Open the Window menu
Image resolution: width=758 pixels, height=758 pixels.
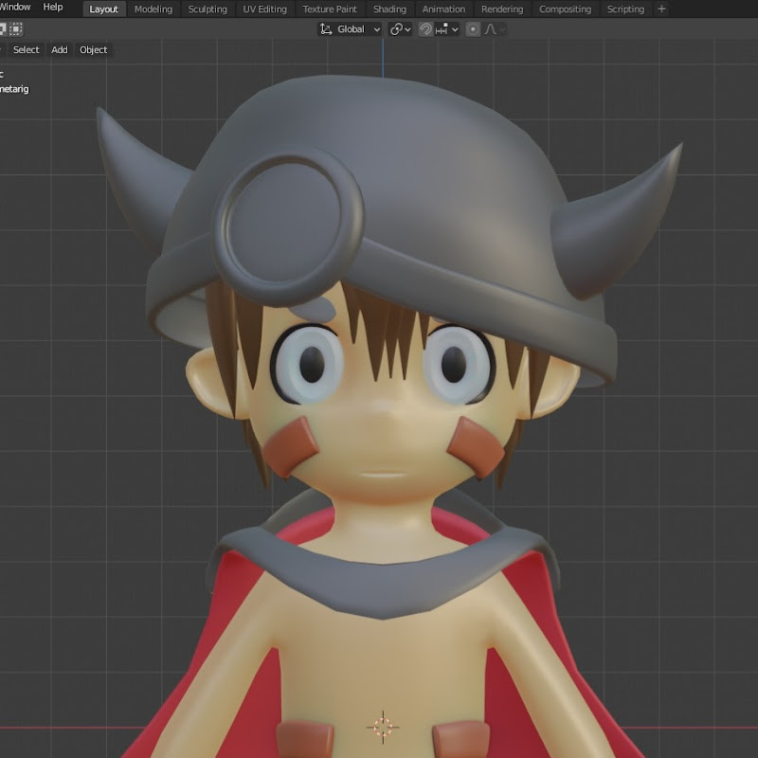(15, 8)
